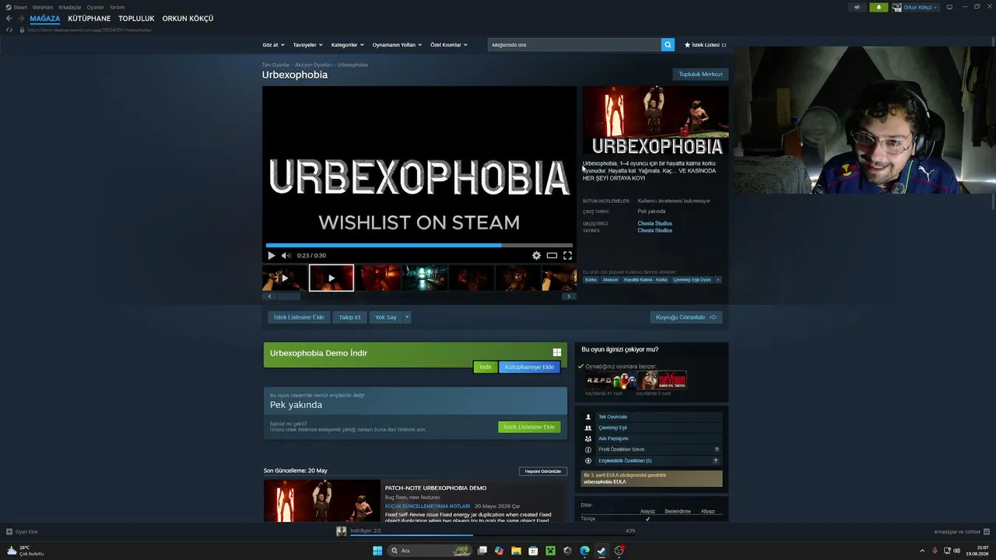The width and height of the screenshot is (996, 560).
Task: Open help for Erişilebilirlik Özellikleri
Action: point(717,460)
